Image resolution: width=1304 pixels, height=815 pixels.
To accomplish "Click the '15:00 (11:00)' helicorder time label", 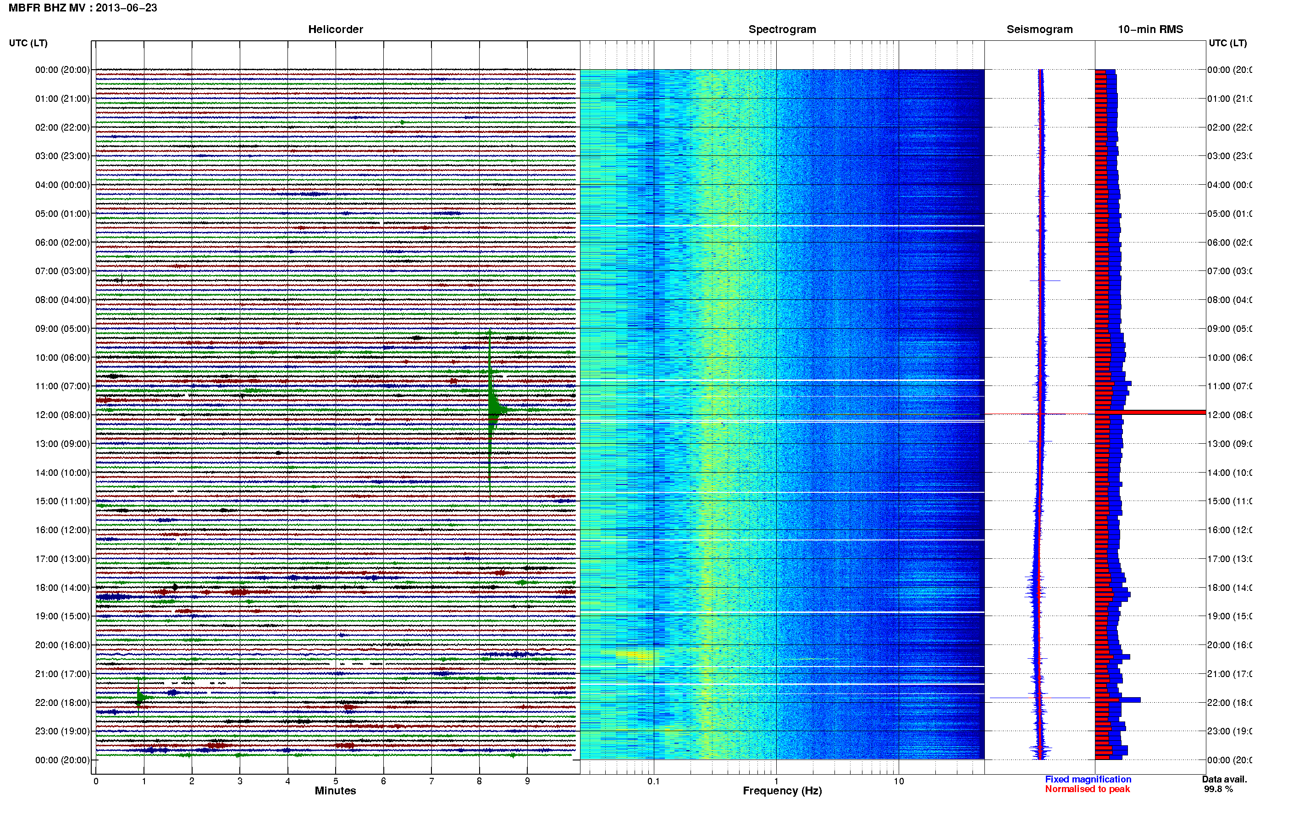I will click(x=62, y=501).
